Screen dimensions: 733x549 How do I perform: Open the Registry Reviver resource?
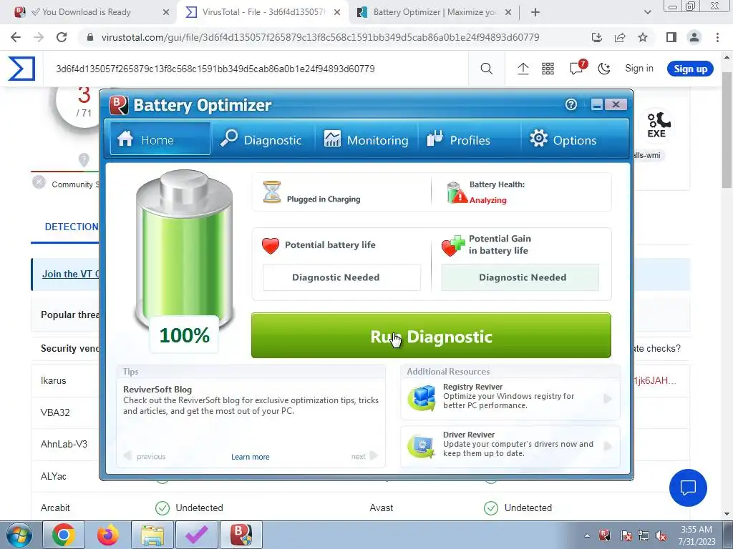[510, 398]
